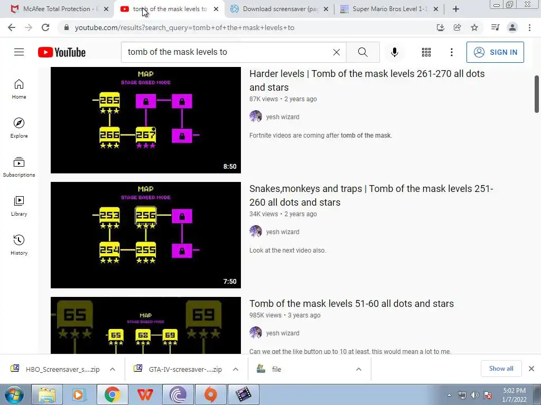Open the Chrome profile avatar
This screenshot has height=405, width=541.
pos(512,27)
